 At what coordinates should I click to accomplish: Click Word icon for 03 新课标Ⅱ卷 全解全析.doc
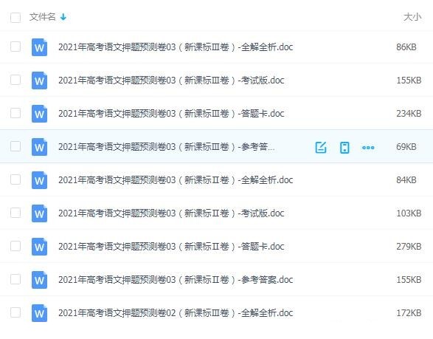pyautogui.click(x=39, y=180)
